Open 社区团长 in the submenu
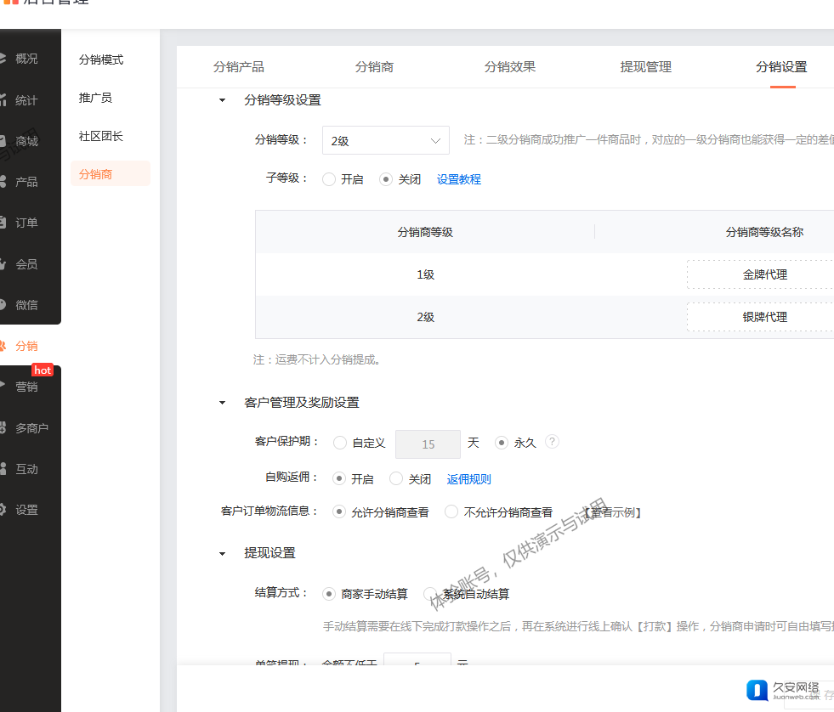834x712 pixels. [x=101, y=136]
